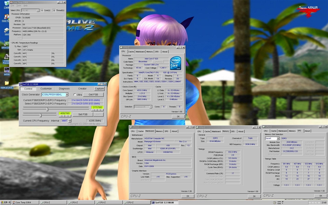Click the upper FSB slider thumb in SetFSB
Screen dimensions: 328x205
47,109
